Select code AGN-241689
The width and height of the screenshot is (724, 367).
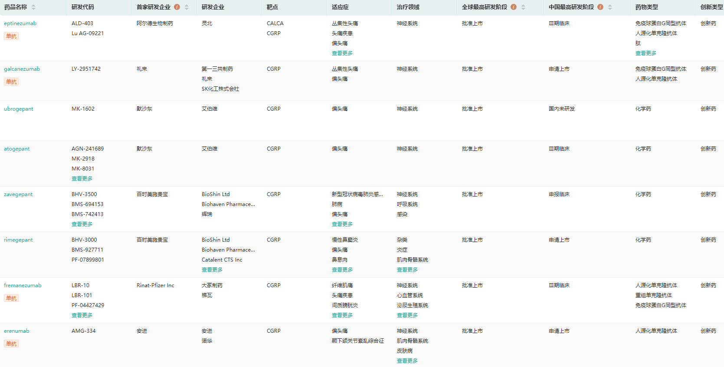coord(88,149)
